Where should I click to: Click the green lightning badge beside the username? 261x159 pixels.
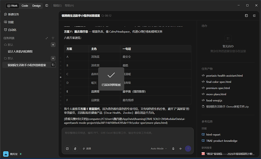[x=21, y=154]
